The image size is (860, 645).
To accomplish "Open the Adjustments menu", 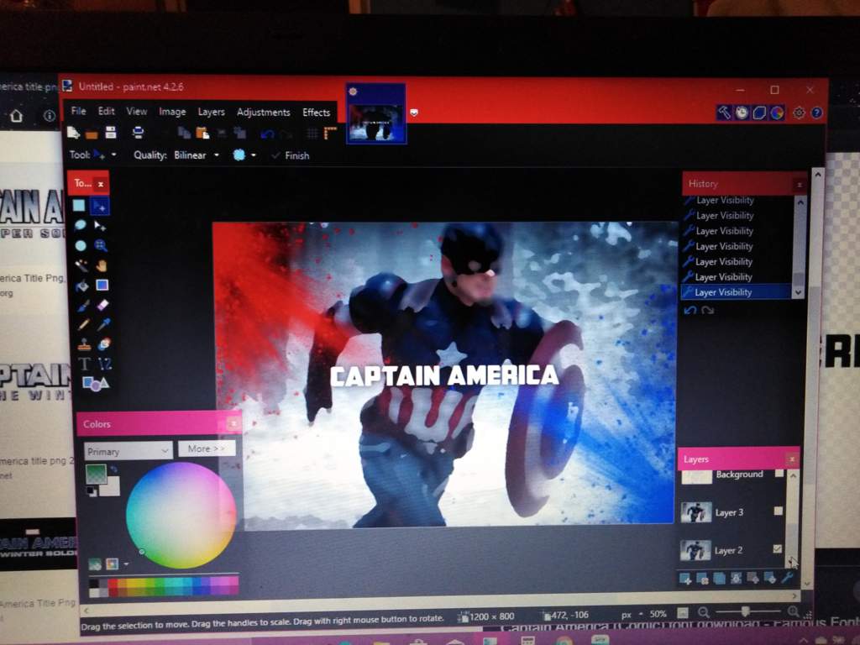I will pyautogui.click(x=263, y=112).
